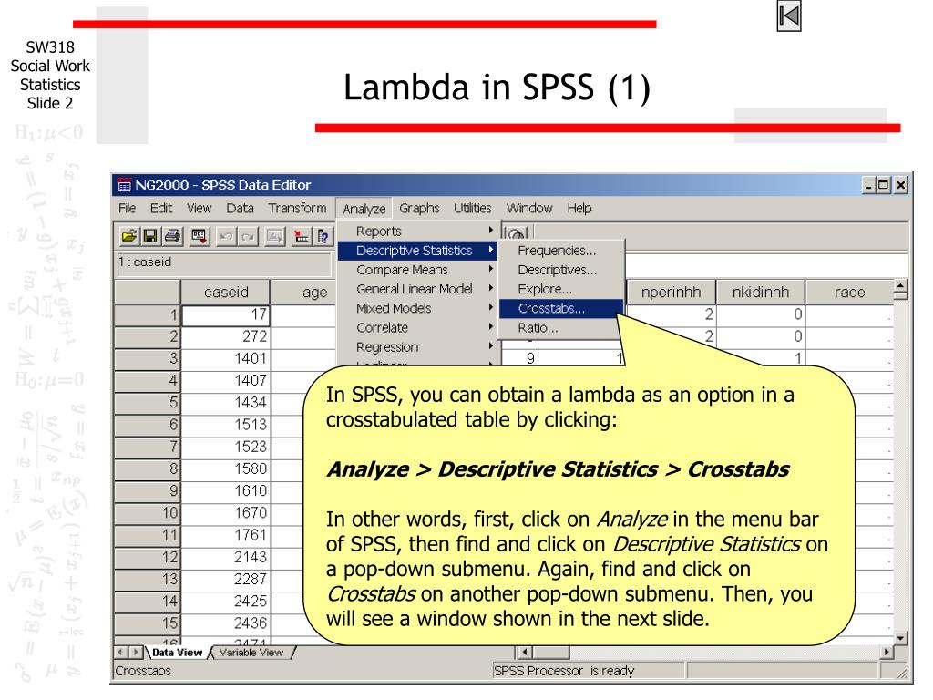
Task: Click the vertical scrollbar up arrow
Action: click(x=901, y=288)
